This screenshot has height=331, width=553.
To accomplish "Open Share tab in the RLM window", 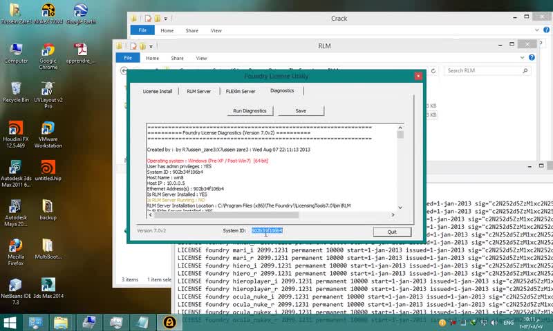I will pyautogui.click(x=177, y=58).
